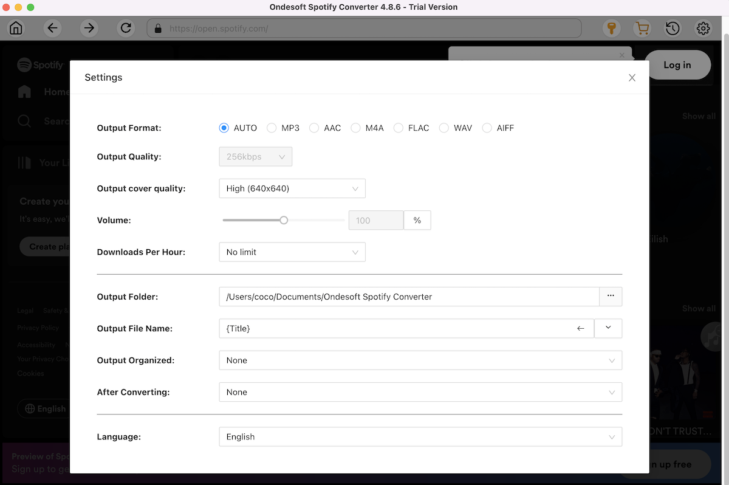This screenshot has width=729, height=485.
Task: Click the Volume slider handle
Action: coord(284,220)
